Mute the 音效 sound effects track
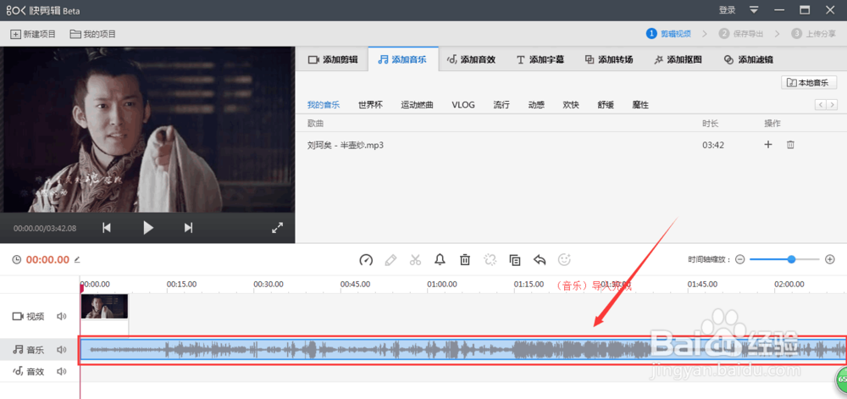This screenshot has height=399, width=847. (x=62, y=371)
